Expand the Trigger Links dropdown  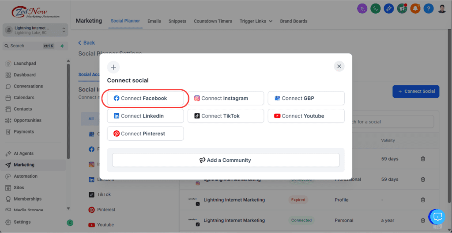tap(256, 21)
